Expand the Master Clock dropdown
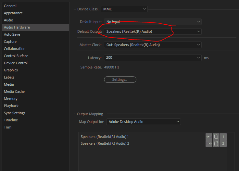Screen dimensions: 239x171 (x=153, y=45)
